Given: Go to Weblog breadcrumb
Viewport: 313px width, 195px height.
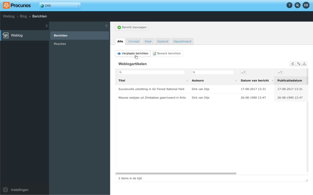Looking at the screenshot, I should pos(9,16).
